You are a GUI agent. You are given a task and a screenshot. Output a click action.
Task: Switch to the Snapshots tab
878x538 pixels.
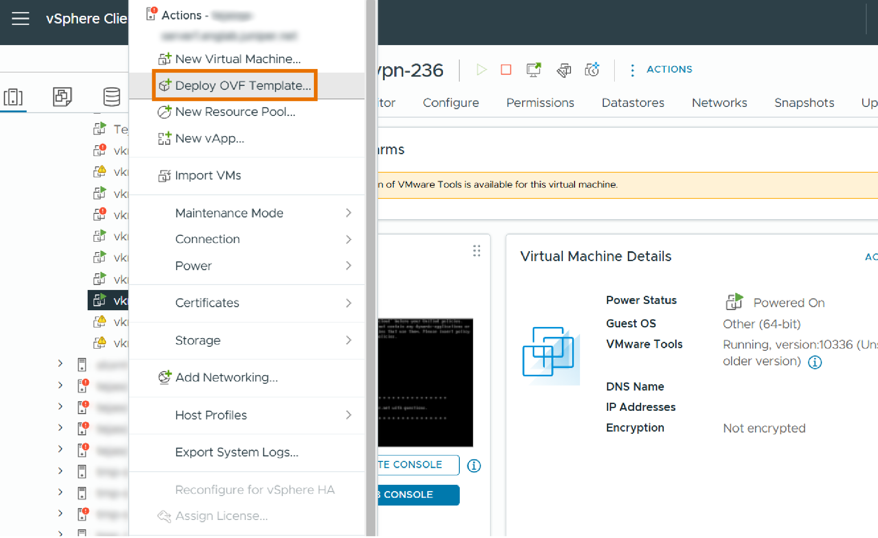803,102
